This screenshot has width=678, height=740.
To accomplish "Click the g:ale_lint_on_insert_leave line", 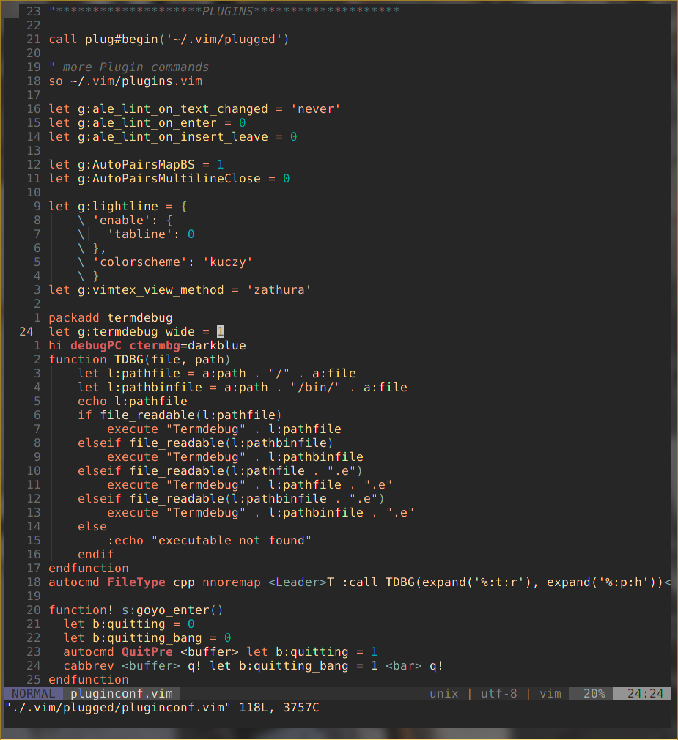I will (x=173, y=137).
